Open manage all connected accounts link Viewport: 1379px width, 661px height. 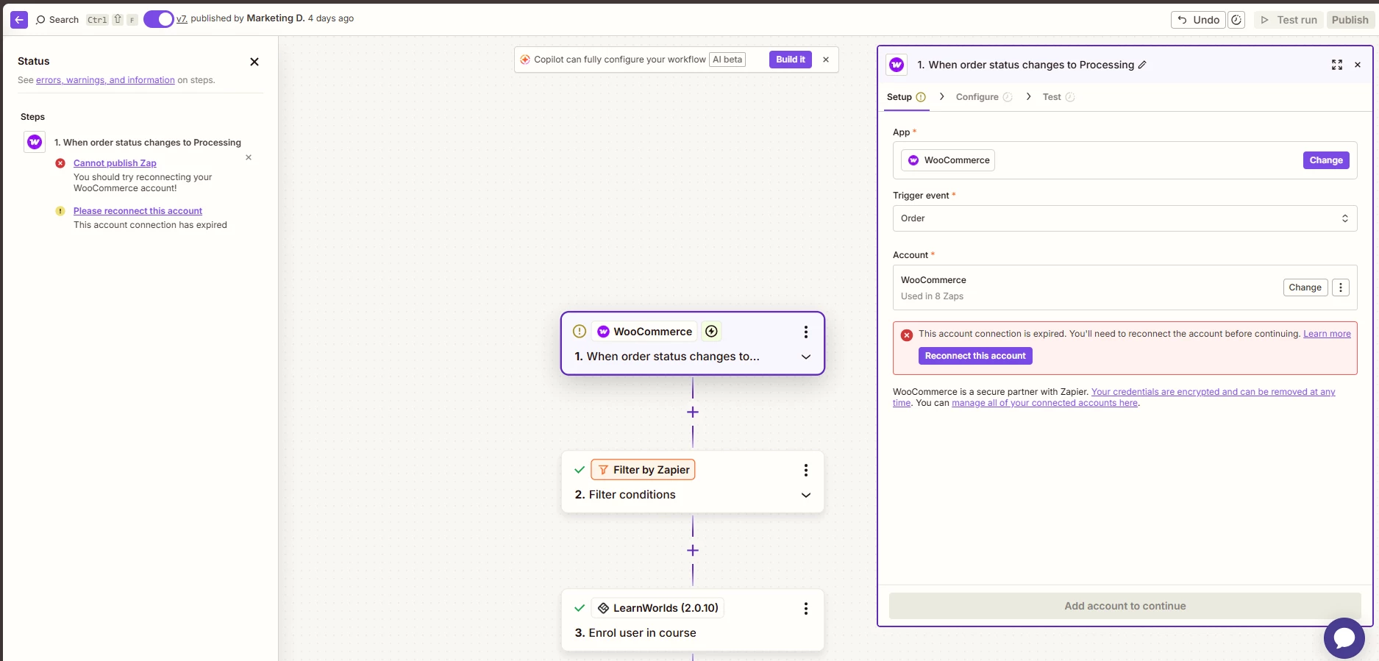tap(1044, 403)
